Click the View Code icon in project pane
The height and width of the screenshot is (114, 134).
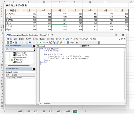pyautogui.click(x=8, y=49)
